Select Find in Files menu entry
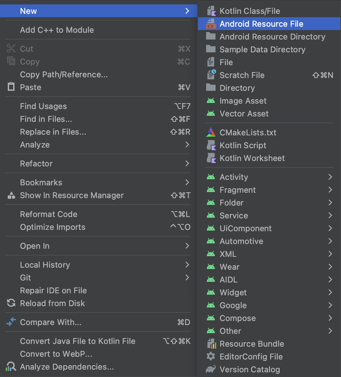 (x=46, y=119)
